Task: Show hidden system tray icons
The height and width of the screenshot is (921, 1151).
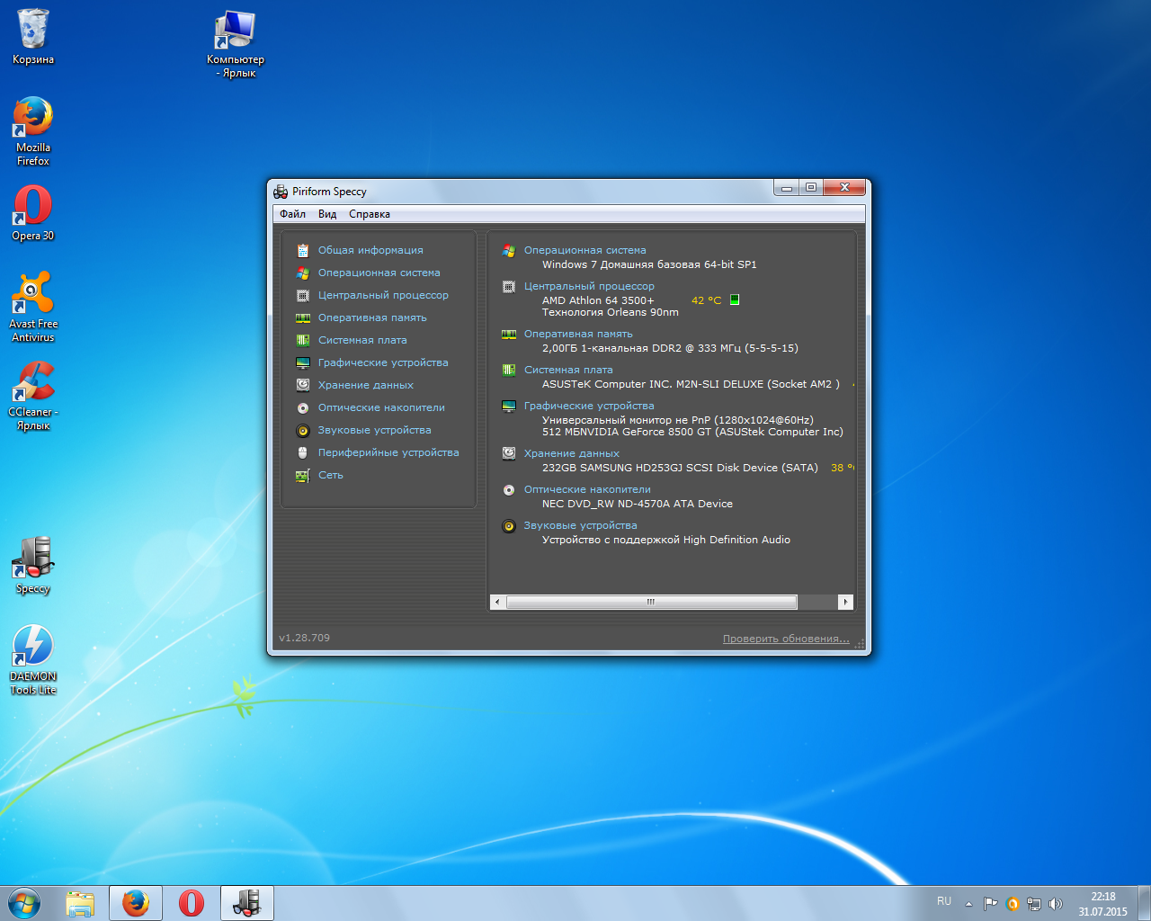Action: pyautogui.click(x=968, y=904)
